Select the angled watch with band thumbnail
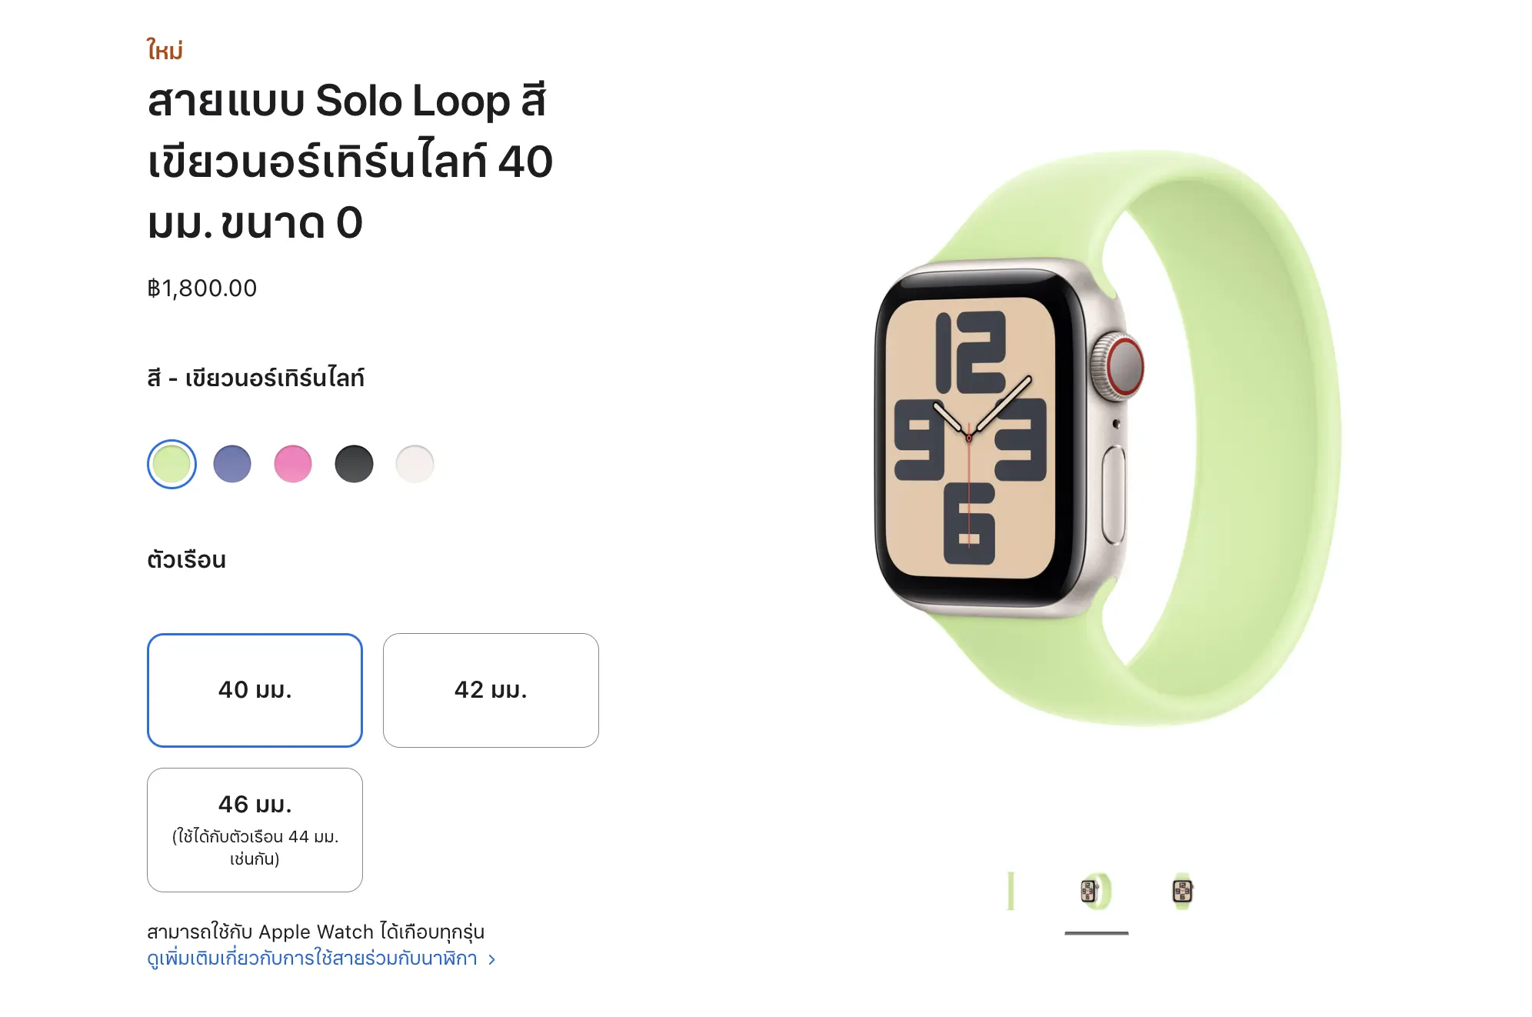Screen dimensions: 1532x1017 [x=1096, y=892]
